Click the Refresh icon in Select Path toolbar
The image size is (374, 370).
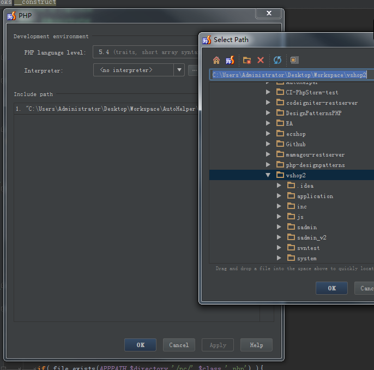click(278, 60)
